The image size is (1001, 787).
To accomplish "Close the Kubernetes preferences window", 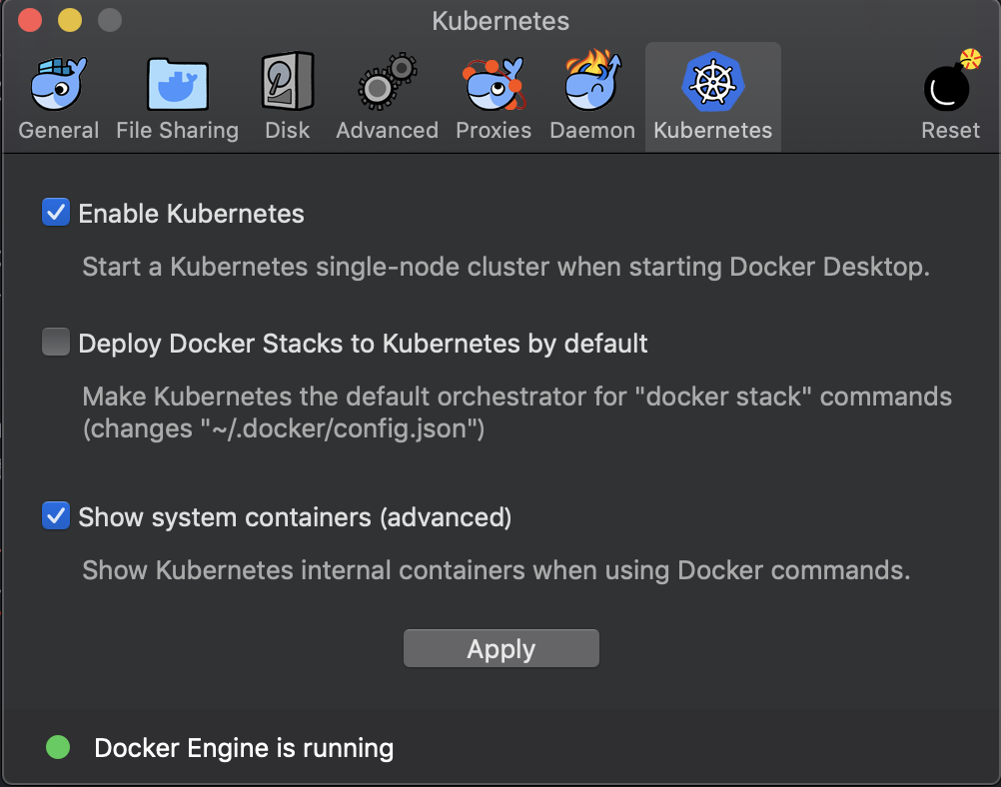I will tap(30, 21).
